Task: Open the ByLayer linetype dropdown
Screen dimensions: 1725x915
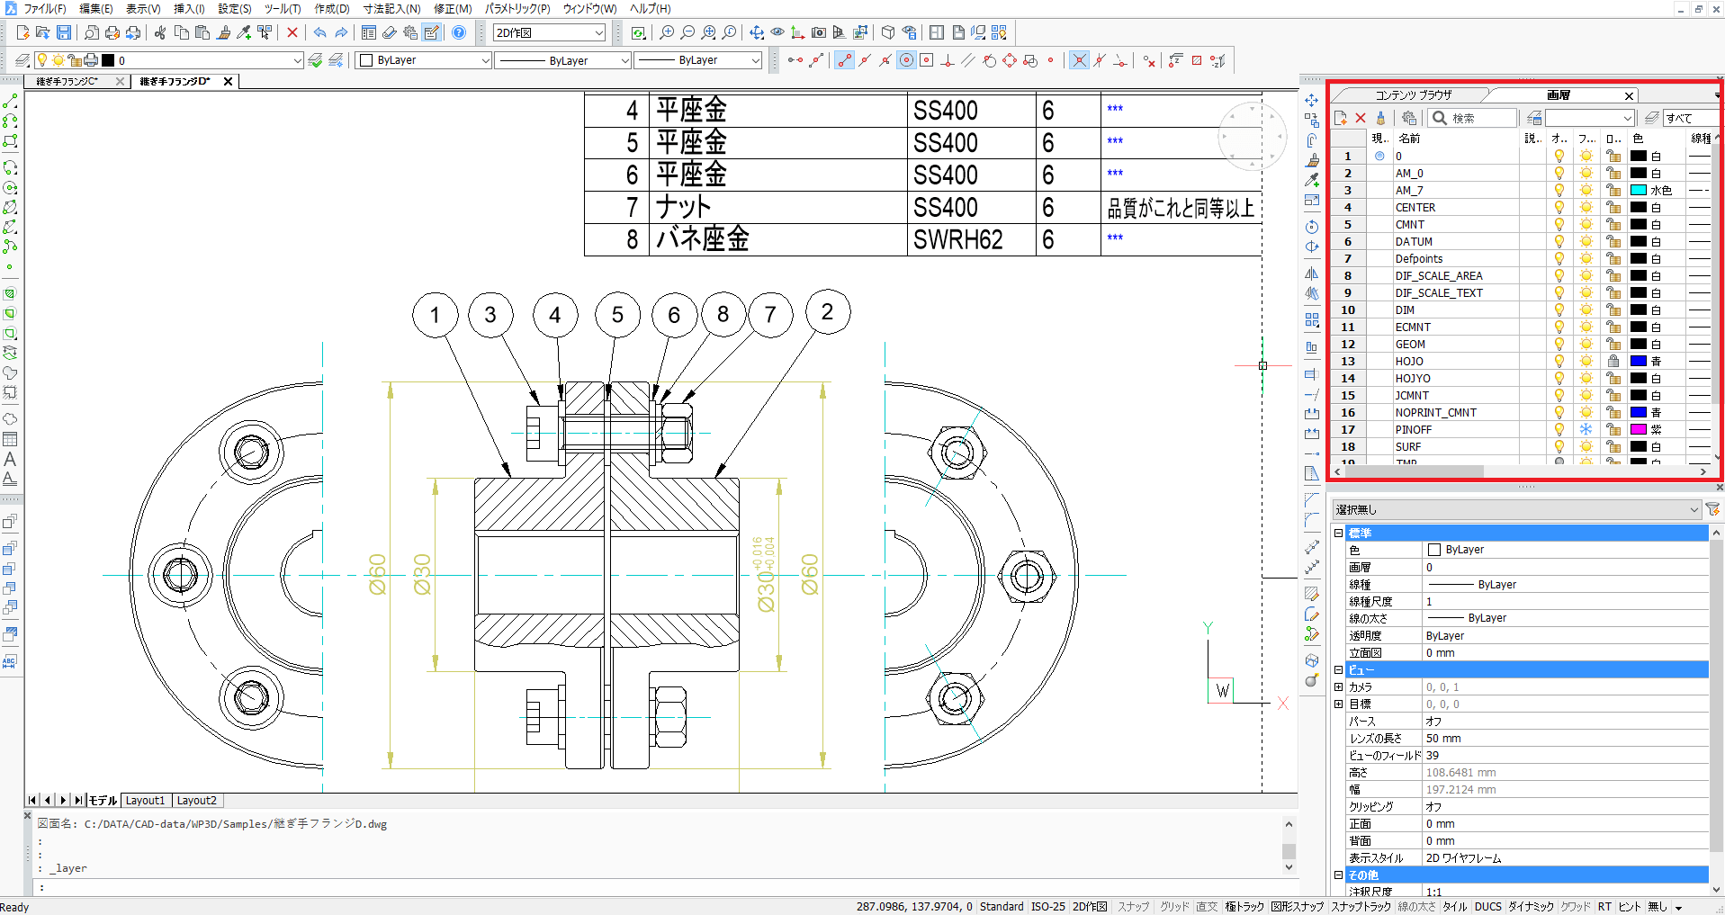Action: click(x=562, y=60)
